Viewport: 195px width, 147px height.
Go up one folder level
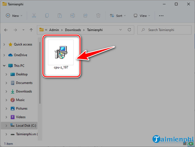pos(31,30)
